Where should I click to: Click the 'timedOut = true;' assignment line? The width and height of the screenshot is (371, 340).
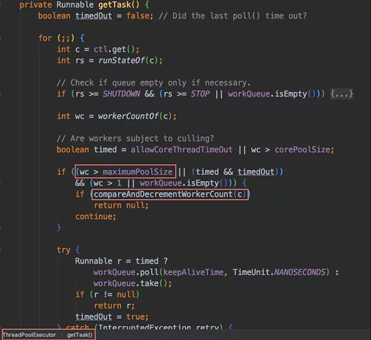pos(112,317)
